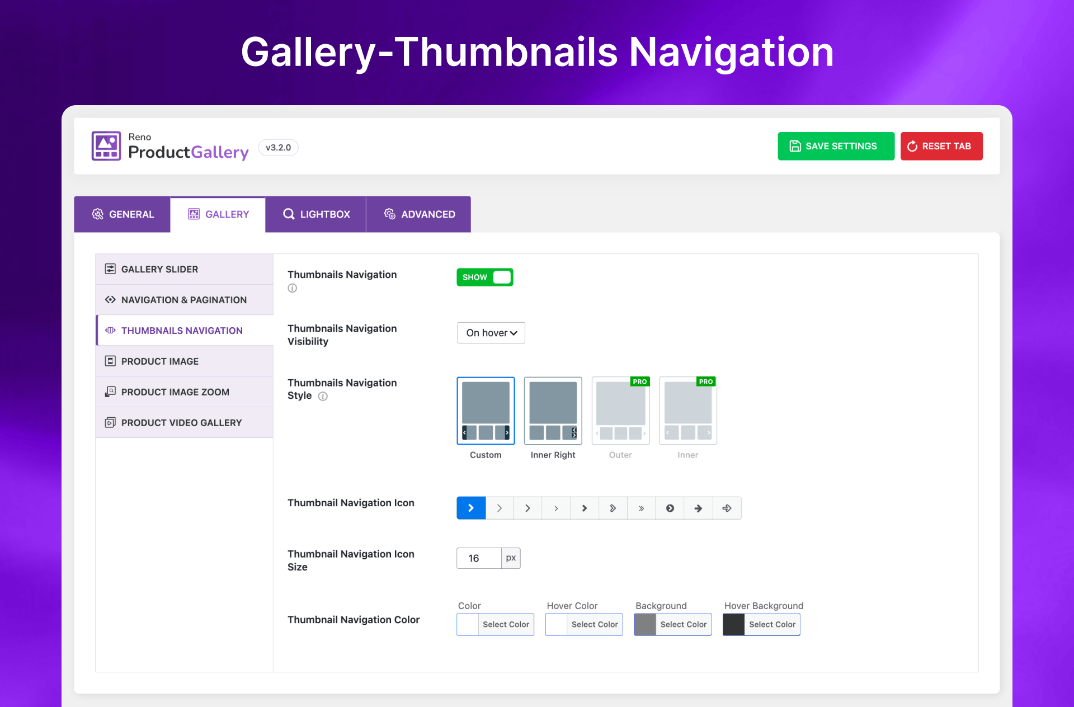Viewport: 1074px width, 707px height.
Task: Click the v3.2.0 version badge
Action: [x=278, y=148]
